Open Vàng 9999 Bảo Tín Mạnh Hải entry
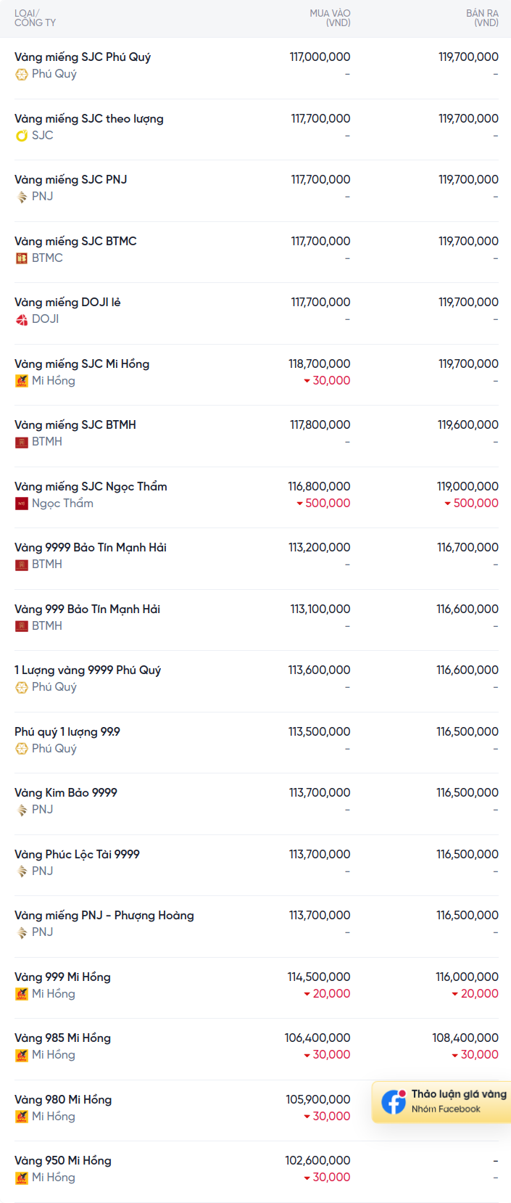Viewport: 511px width, 1203px height. (x=91, y=548)
